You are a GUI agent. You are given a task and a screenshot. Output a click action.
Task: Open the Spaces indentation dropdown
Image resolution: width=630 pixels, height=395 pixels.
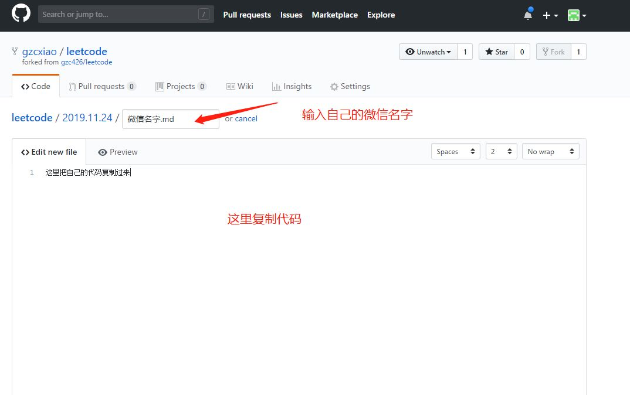coord(455,151)
